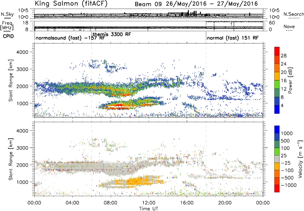Click the 04:00 time tick label

click(x=72, y=203)
